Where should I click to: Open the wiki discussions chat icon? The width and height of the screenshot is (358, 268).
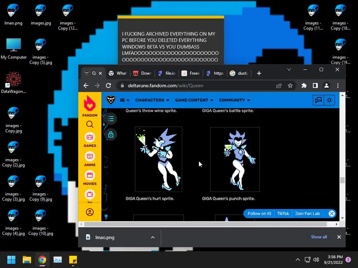[x=318, y=100]
